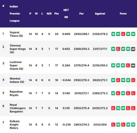
Task: Click Royal Challengers Bangalore first form badge L
Action: coord(113,108)
